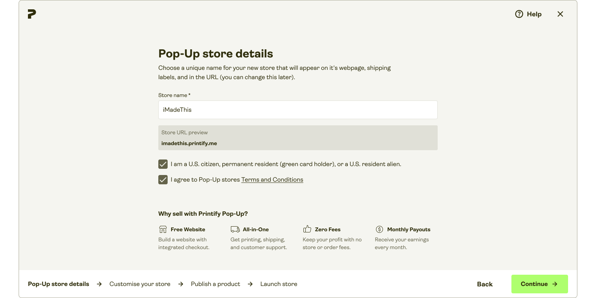The image size is (596, 298).
Task: Click the Why sell with Printify Pop-Up? heading
Action: click(203, 214)
